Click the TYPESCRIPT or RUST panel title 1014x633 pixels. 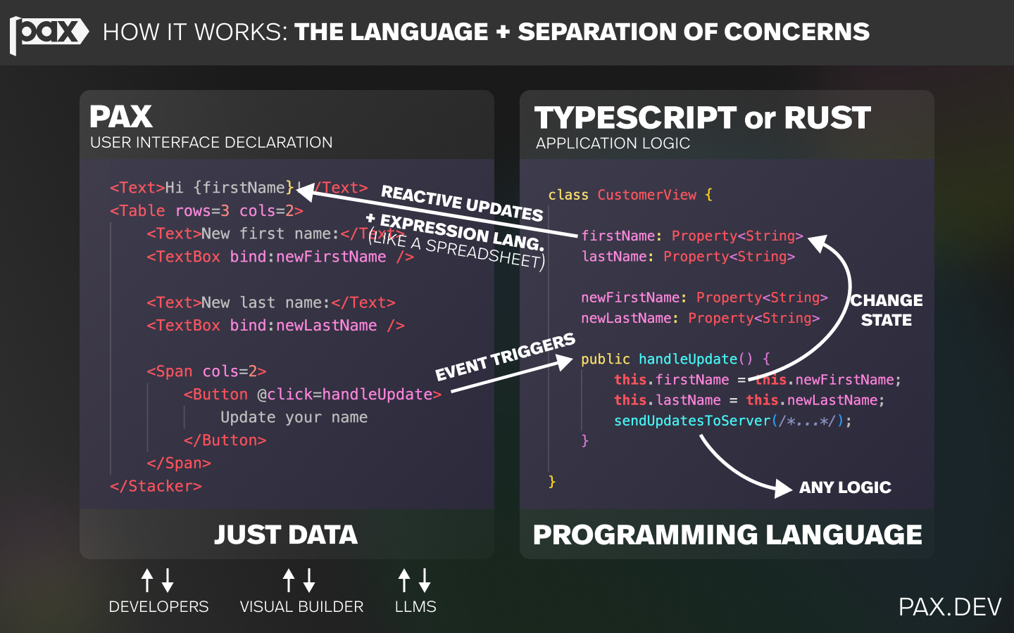[x=702, y=117]
